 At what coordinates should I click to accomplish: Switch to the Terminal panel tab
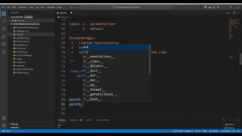(62, 120)
